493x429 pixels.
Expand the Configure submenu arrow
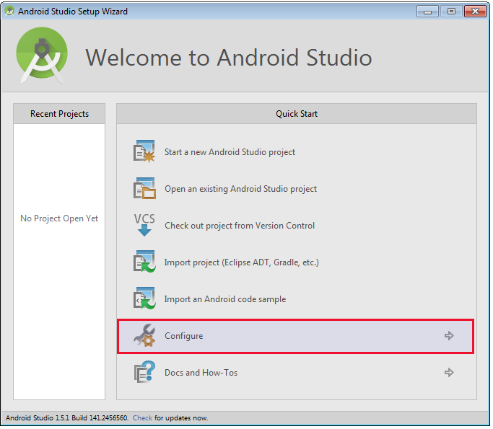click(449, 336)
